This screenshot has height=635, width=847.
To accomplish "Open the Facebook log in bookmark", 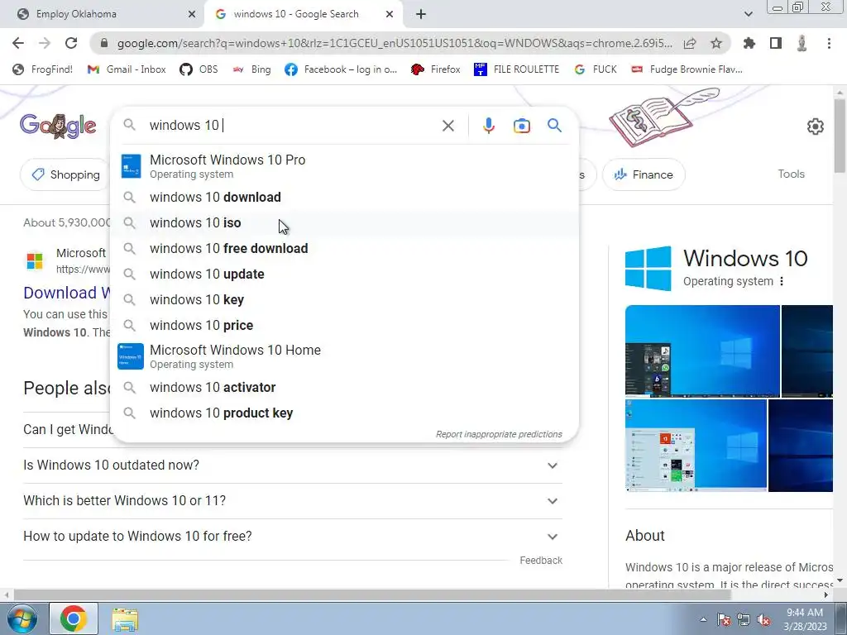I will click(341, 69).
